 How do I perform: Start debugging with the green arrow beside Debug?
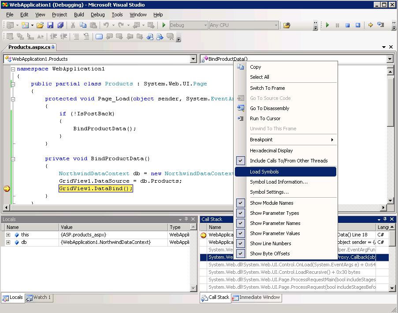point(164,25)
